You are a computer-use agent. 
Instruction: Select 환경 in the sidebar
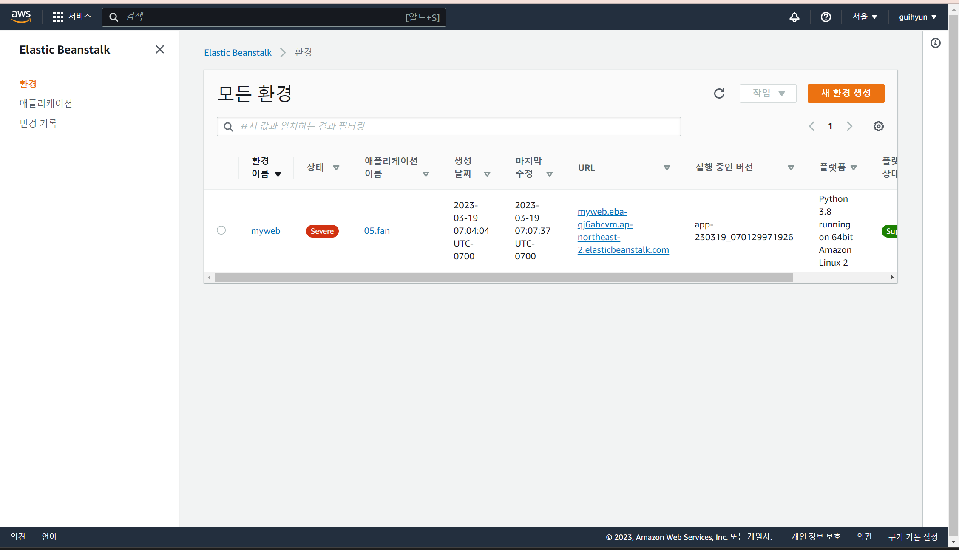28,84
